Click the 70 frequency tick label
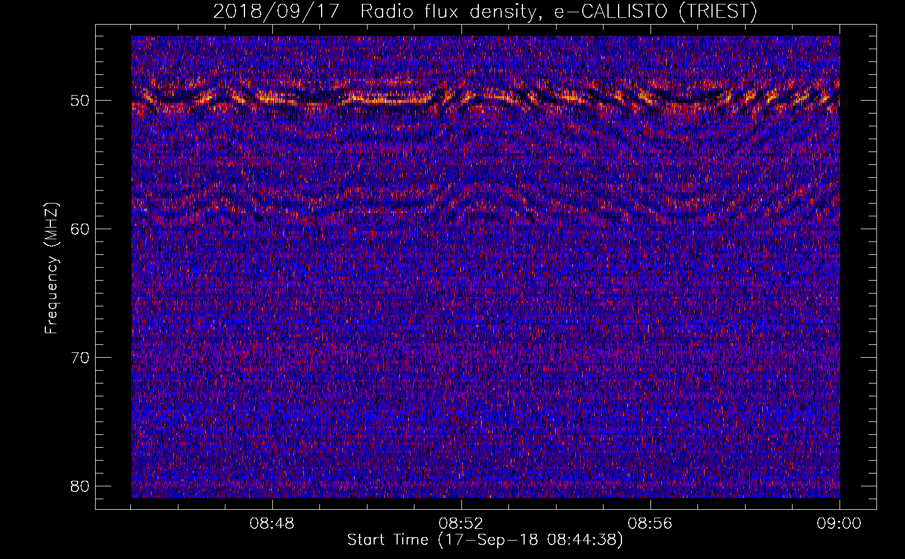Screen dimensions: 905x559 81,358
